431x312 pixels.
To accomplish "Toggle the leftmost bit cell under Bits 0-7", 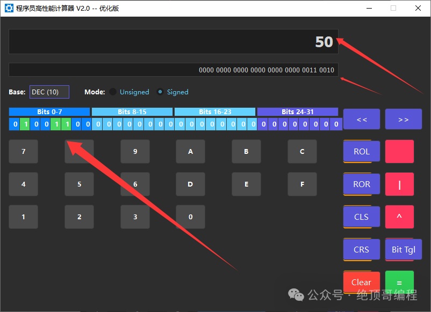I will [x=16, y=124].
